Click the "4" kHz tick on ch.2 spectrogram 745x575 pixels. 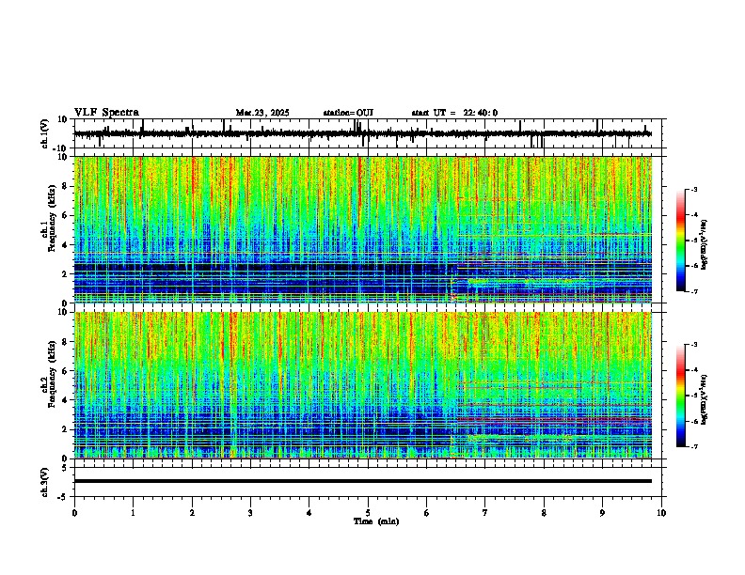click(x=65, y=400)
